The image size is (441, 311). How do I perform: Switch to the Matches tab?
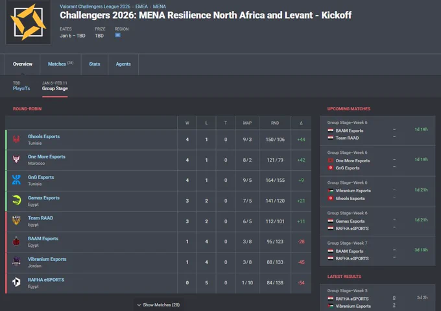(60, 64)
